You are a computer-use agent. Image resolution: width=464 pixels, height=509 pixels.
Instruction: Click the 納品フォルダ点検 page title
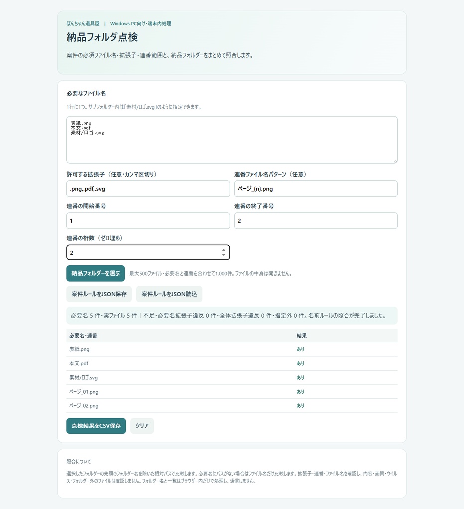click(x=102, y=37)
